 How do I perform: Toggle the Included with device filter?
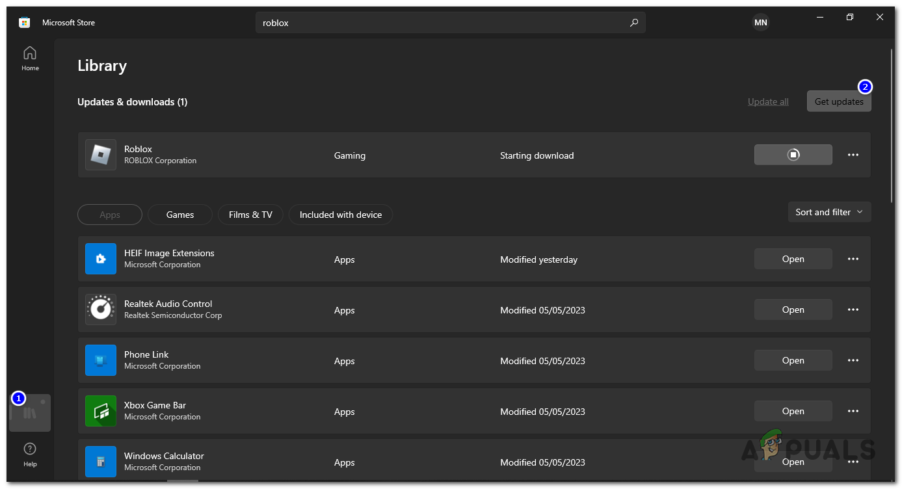pos(340,215)
